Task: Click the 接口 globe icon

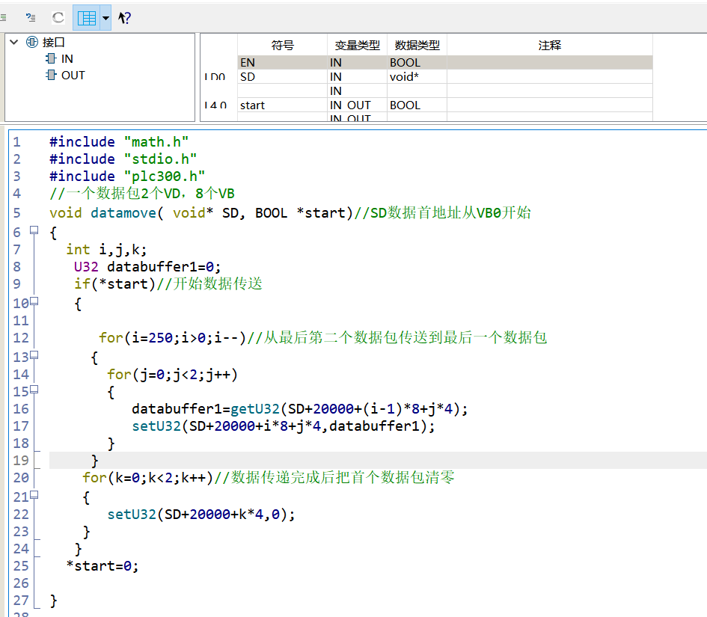Action: coord(32,43)
